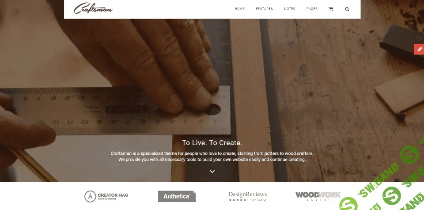Open the shopping cart icon
This screenshot has width=424, height=210.
tap(331, 9)
